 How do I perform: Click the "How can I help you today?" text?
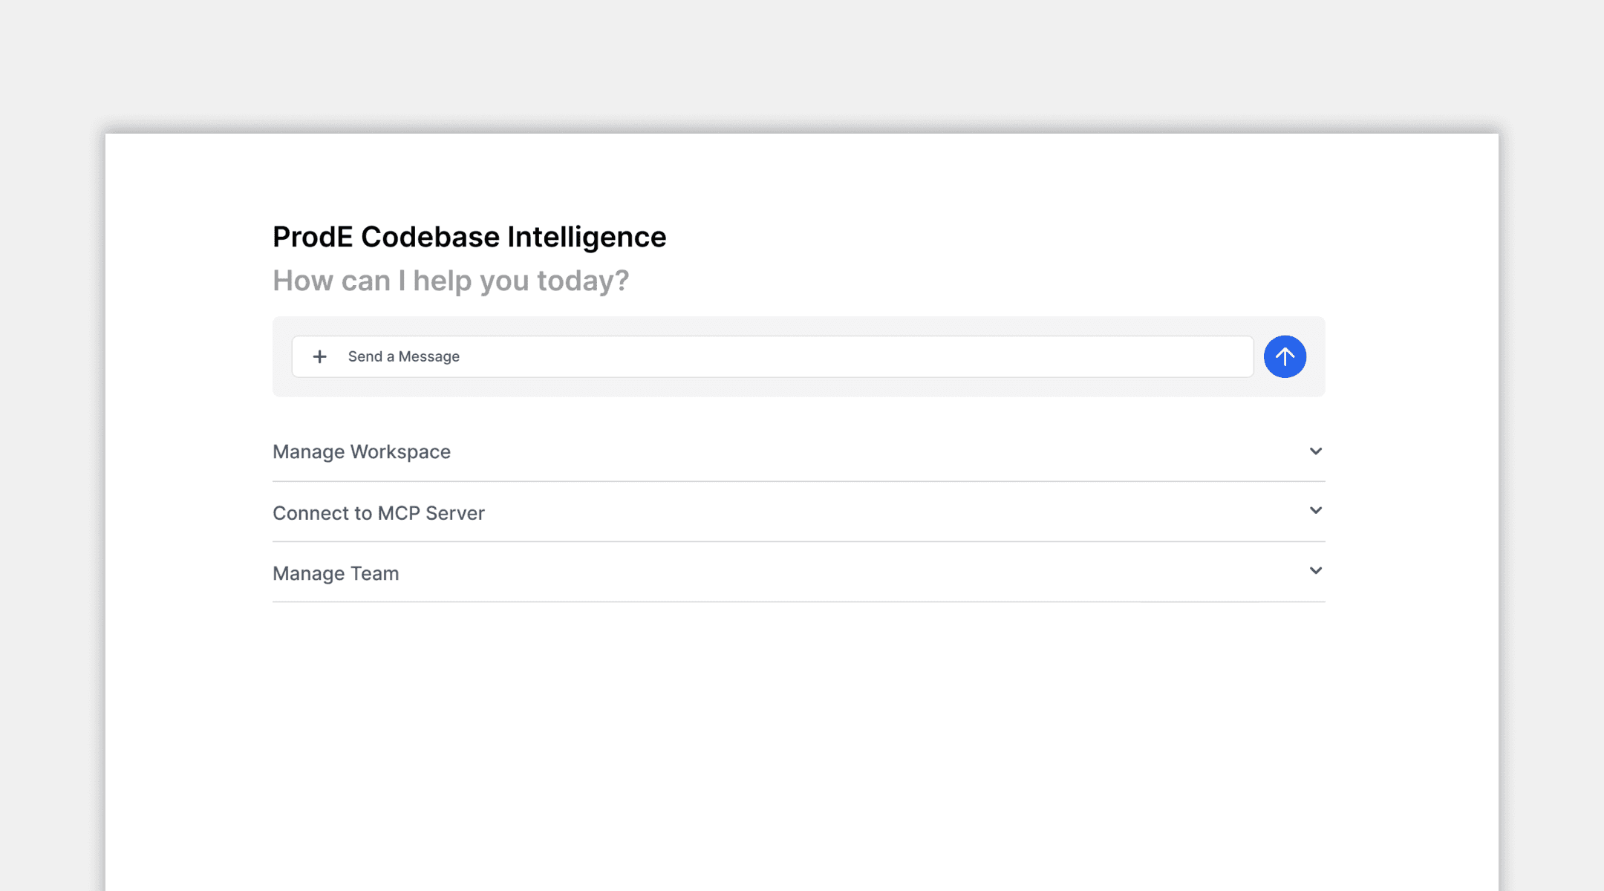[x=451, y=281]
